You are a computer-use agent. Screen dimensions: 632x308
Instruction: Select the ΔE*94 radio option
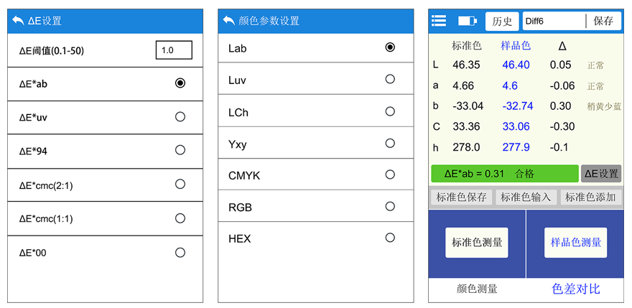point(180,150)
